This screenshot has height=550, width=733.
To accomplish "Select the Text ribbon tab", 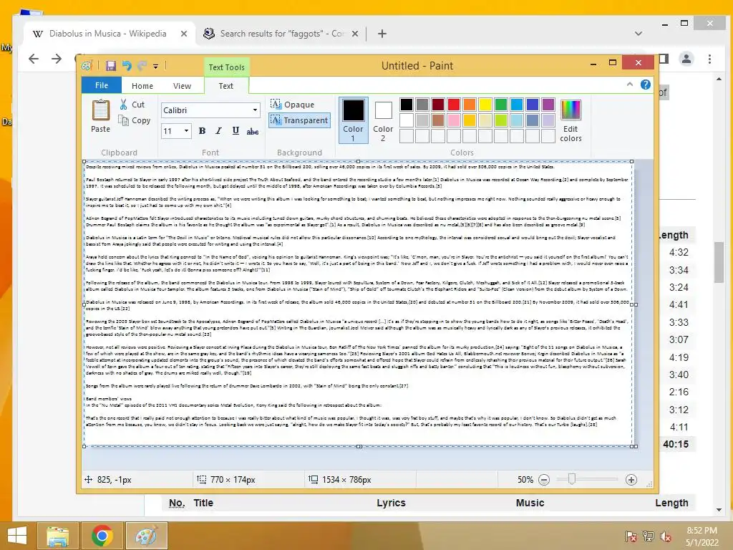I will tap(225, 86).
